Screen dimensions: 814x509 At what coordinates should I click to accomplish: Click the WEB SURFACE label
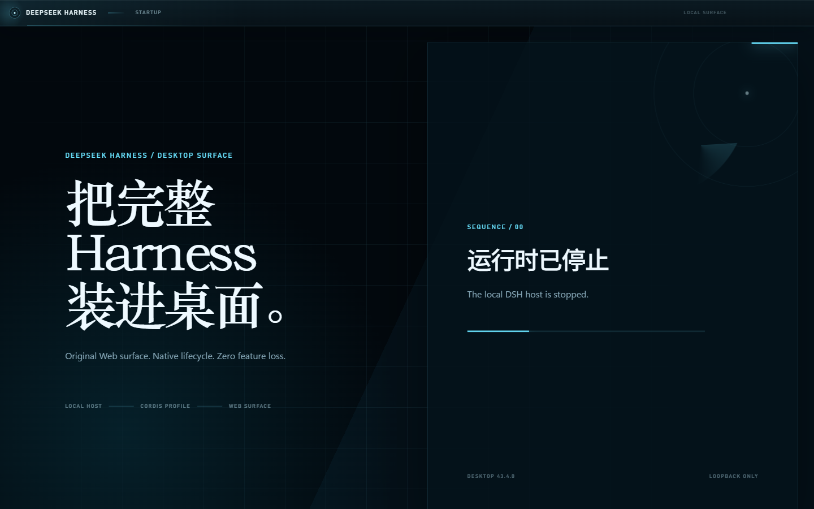tap(250, 406)
